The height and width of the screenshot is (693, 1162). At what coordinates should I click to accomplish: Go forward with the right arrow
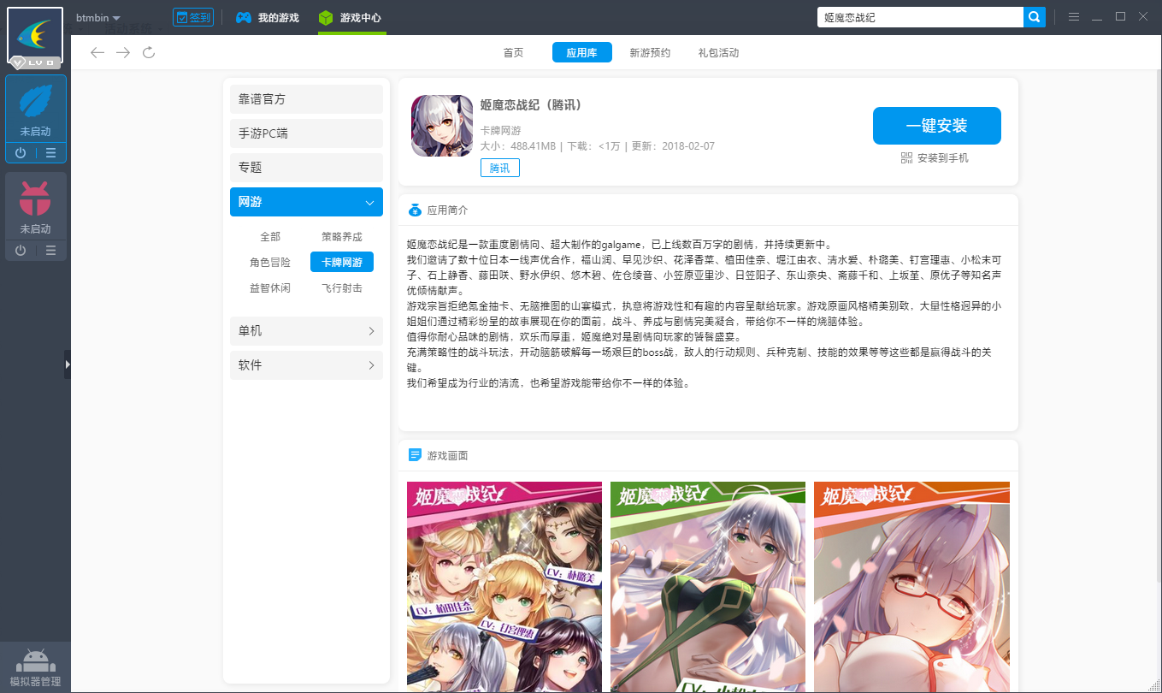coord(123,52)
